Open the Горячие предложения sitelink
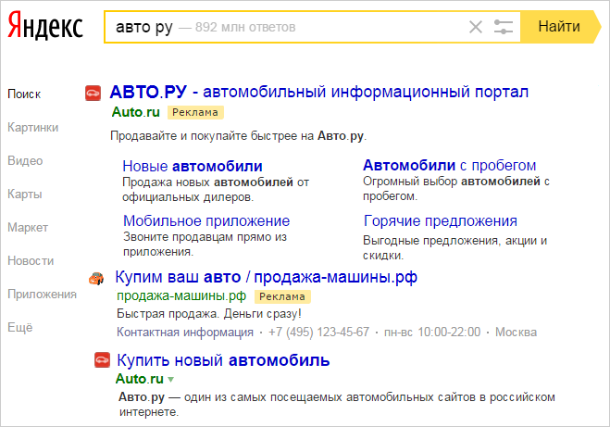 coord(441,221)
